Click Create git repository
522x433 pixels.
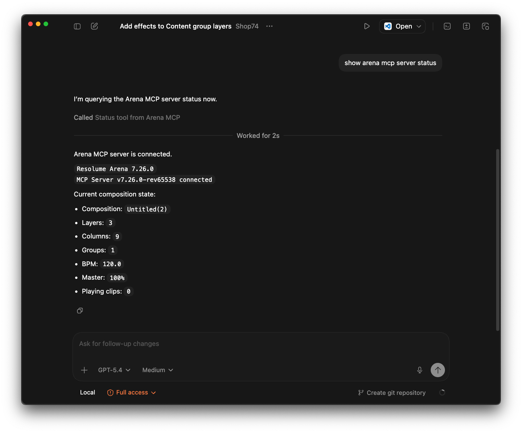pyautogui.click(x=392, y=393)
